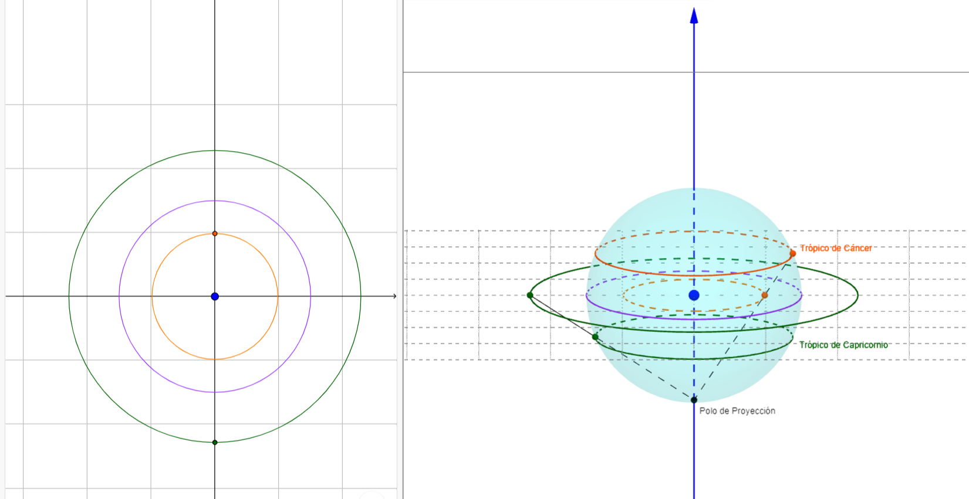Click the purple equator ellipse on the sphere
The width and height of the screenshot is (969, 499).
click(x=646, y=315)
